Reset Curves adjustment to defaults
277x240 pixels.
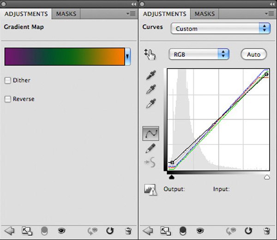coord(248,231)
